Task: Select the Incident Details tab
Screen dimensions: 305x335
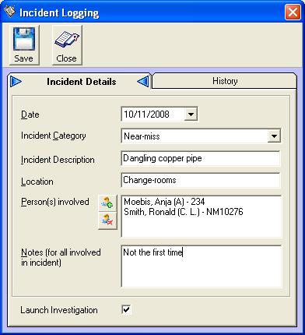Action: click(81, 82)
